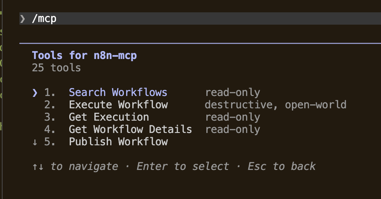Select the Execute Workflow tool
The image size is (381, 199).
(118, 105)
